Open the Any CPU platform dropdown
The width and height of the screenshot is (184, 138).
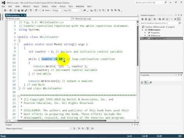(72, 10)
